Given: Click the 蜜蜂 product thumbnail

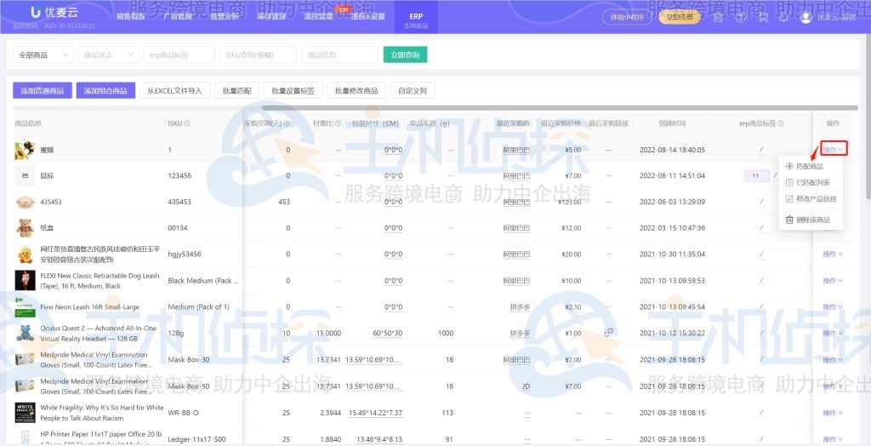Looking at the screenshot, I should coord(25,150).
